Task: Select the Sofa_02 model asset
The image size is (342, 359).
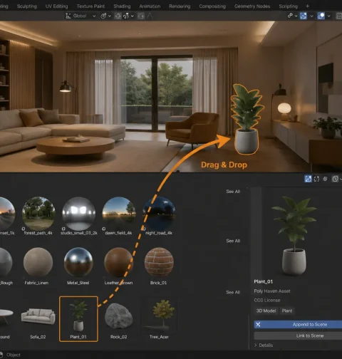Action: tap(38, 317)
